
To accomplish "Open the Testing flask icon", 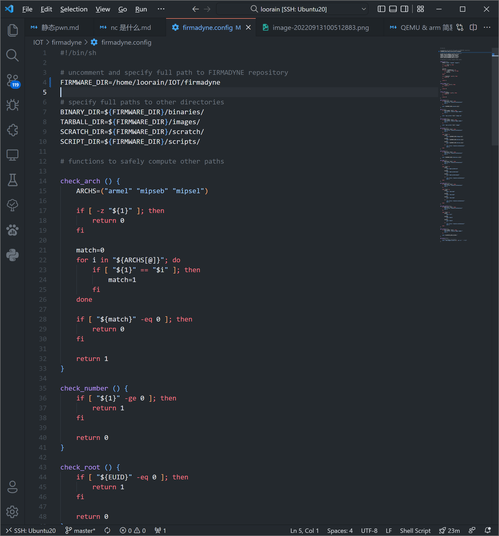I will (12, 180).
